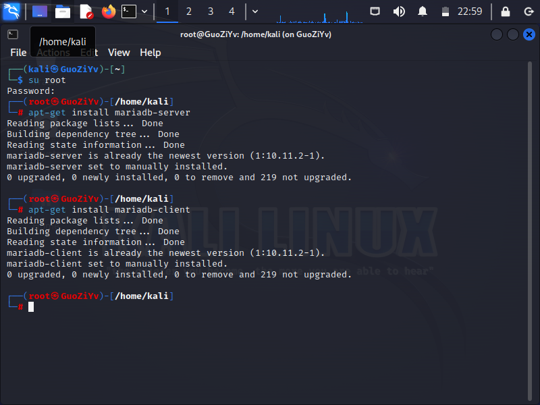Open the CPU graph monitor in panel

click(x=319, y=16)
